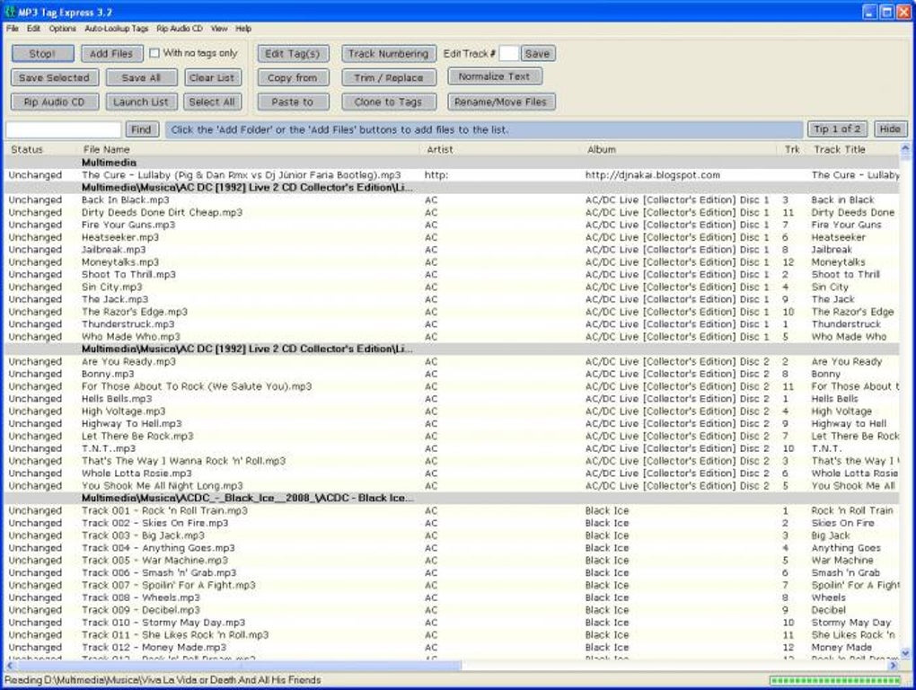Select the 'Multimedia' folder group row
The image size is (916, 690).
pyautogui.click(x=452, y=163)
